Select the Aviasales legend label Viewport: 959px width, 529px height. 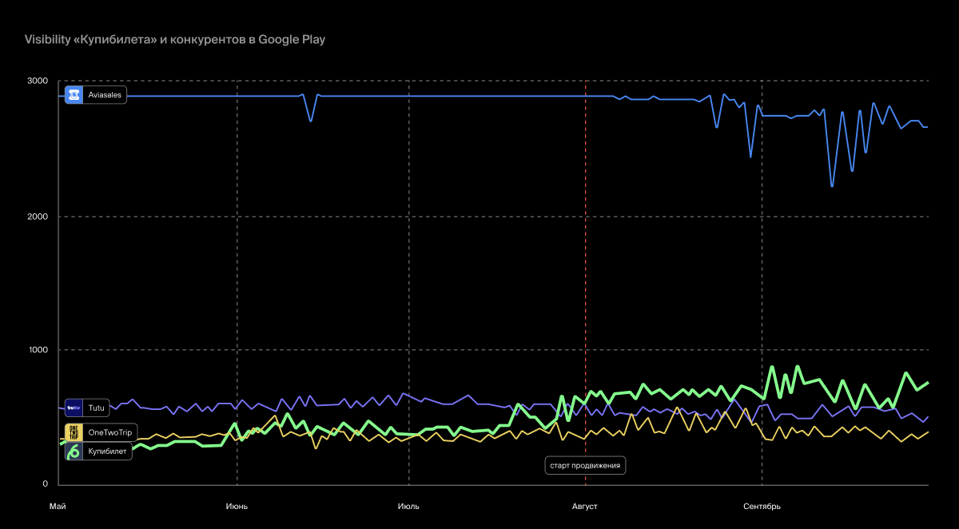[105, 95]
